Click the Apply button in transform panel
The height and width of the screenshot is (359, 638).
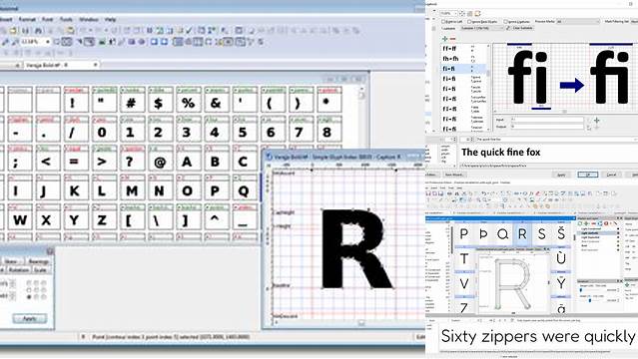[29, 319]
